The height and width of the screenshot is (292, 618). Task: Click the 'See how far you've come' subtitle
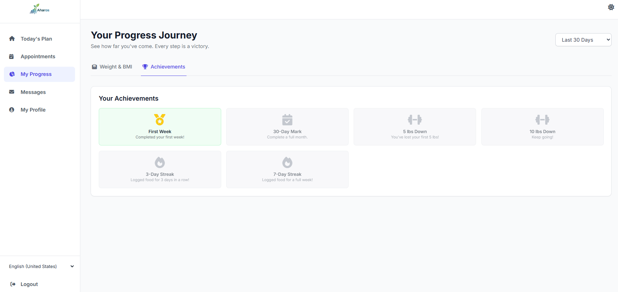[150, 46]
